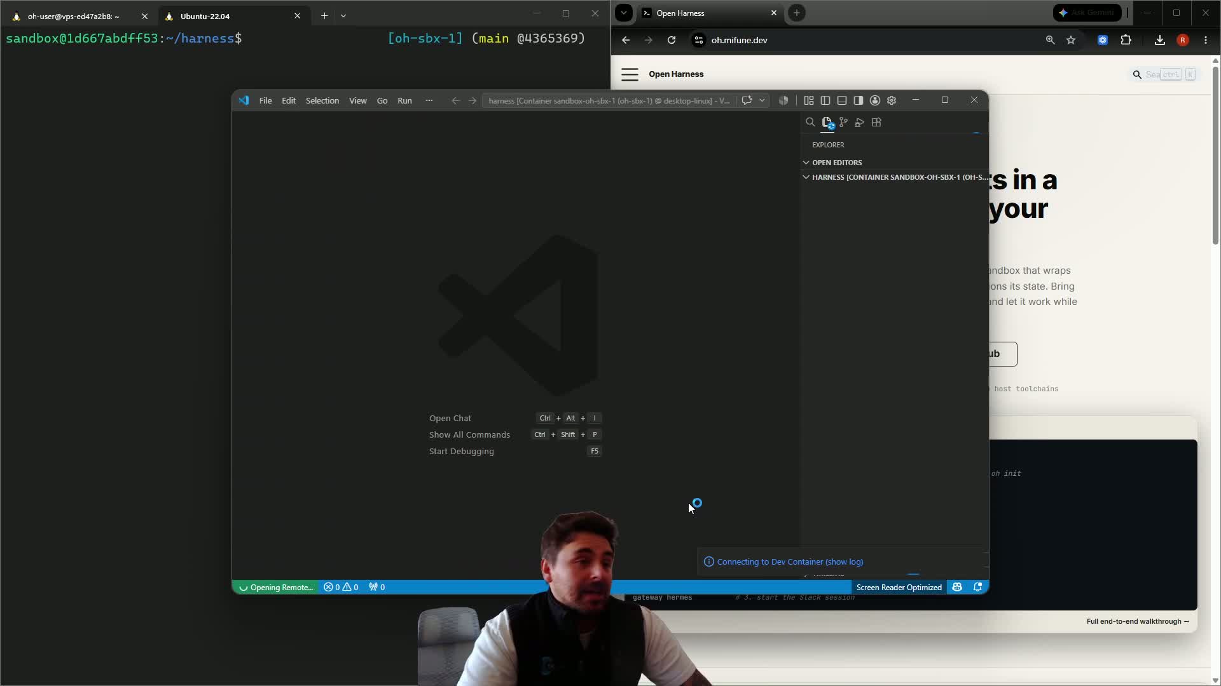Screen dimensions: 1221x686
Task: Open 'Full end-to-end walkthrough' link
Action: click(1138, 621)
